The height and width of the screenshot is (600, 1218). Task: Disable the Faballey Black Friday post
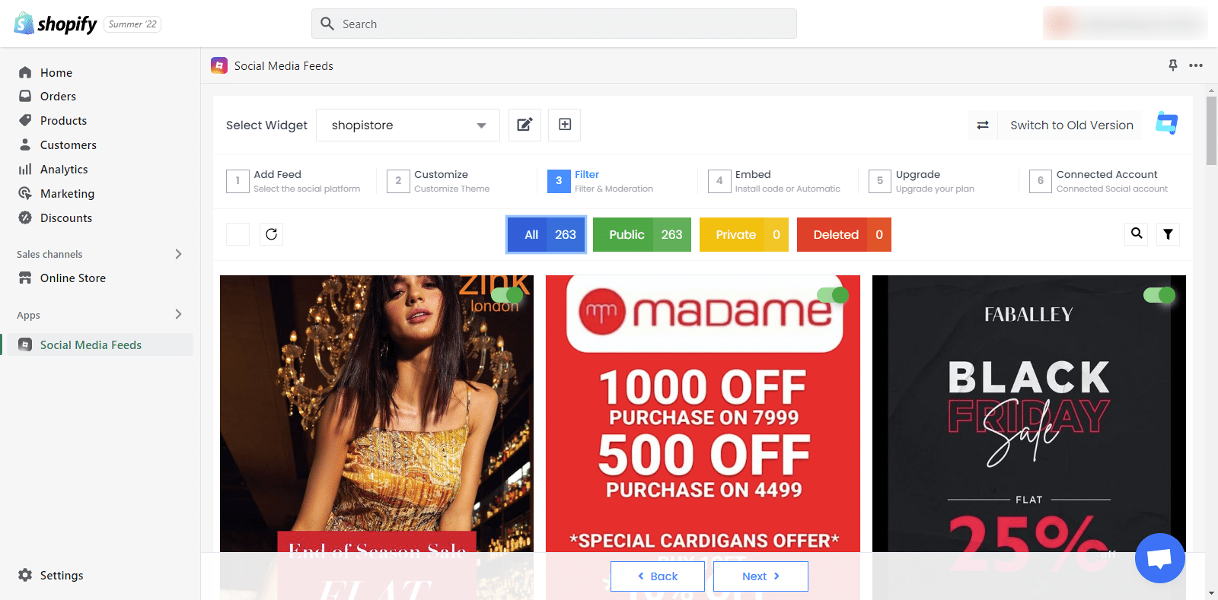pyautogui.click(x=1159, y=295)
